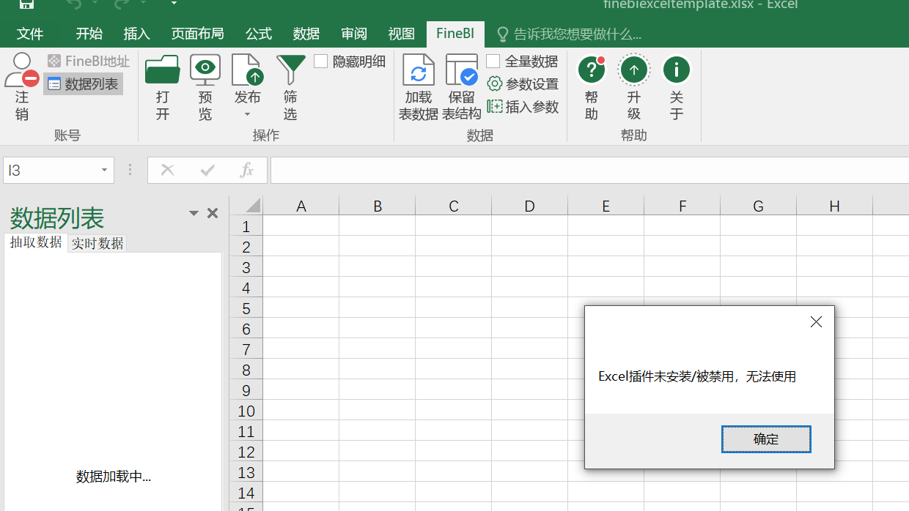Select row 10 header
The width and height of the screenshot is (909, 511).
click(246, 411)
